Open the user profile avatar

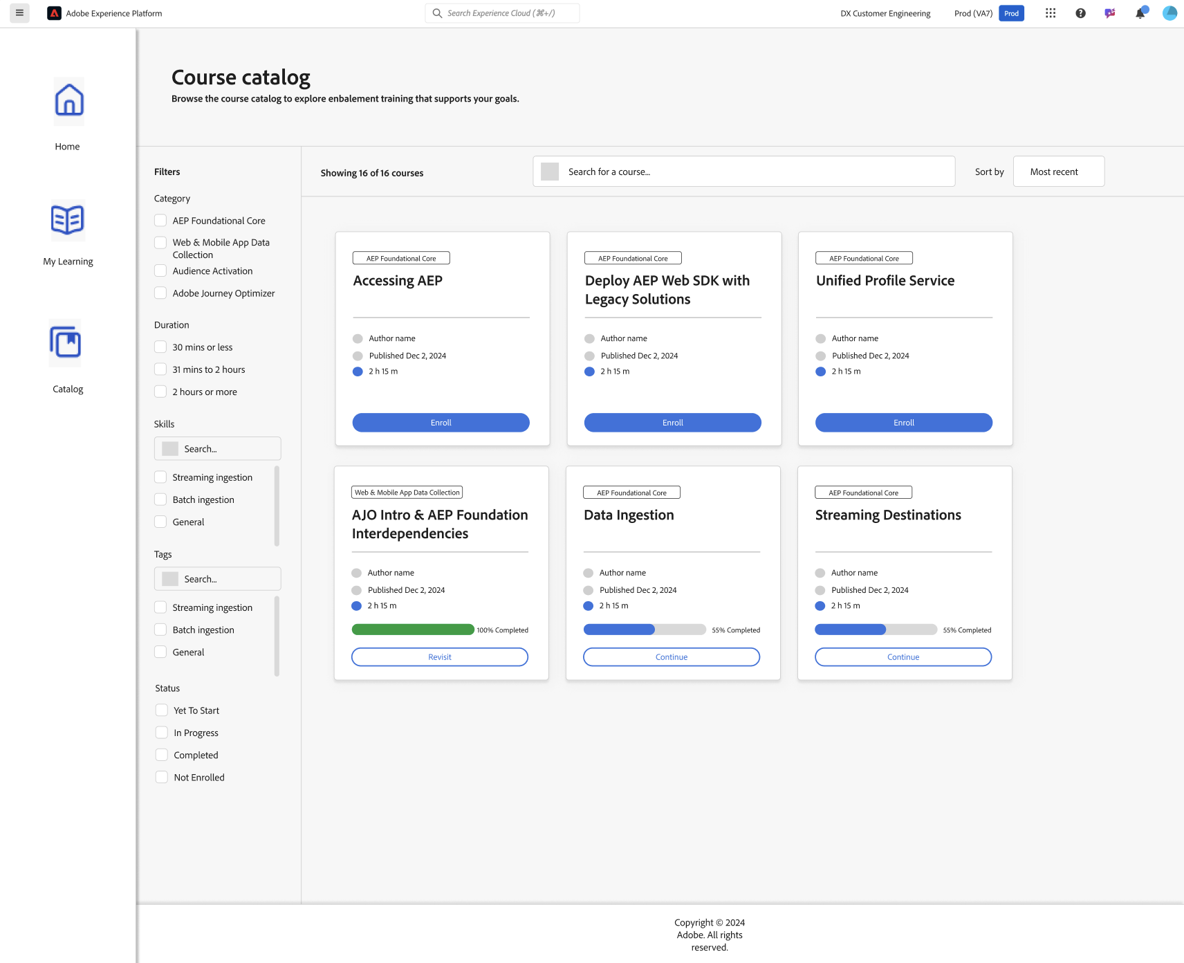[1169, 13]
